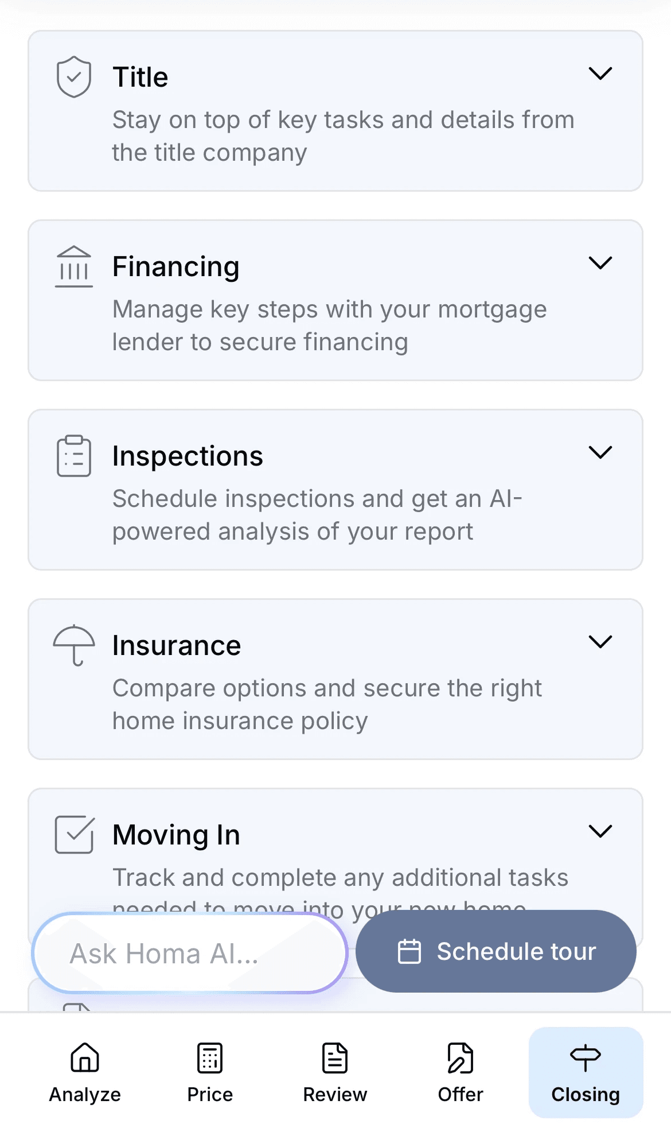Open the Offer tab
The width and height of the screenshot is (671, 1139).
click(461, 1072)
